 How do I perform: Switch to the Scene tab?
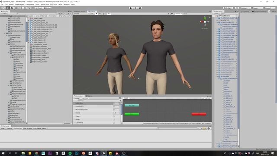(x=92, y=12)
